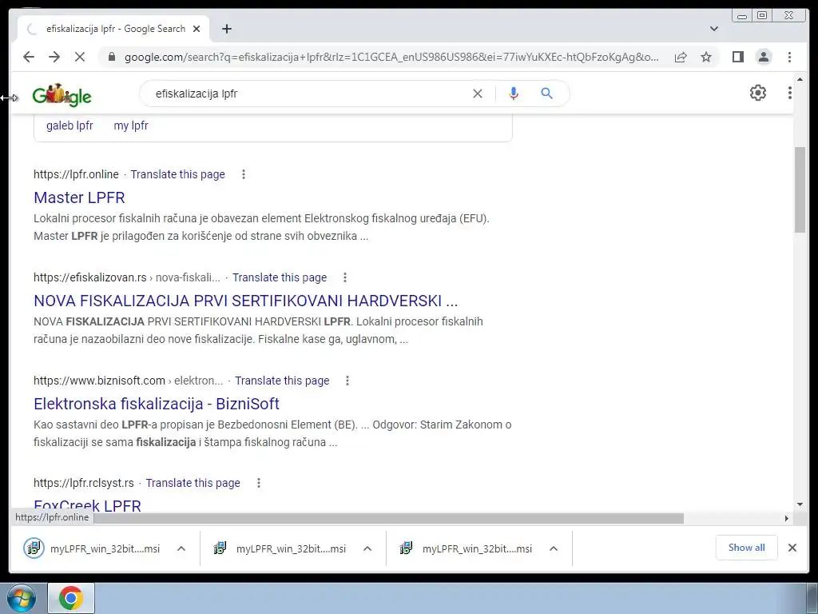Expand second download item chevron

tap(367, 548)
